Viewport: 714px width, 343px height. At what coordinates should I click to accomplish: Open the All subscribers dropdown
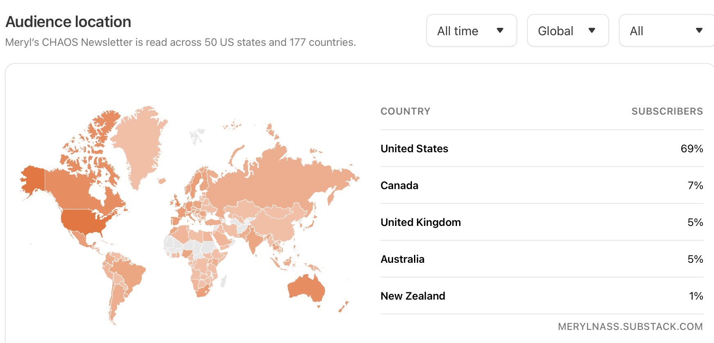tap(666, 31)
